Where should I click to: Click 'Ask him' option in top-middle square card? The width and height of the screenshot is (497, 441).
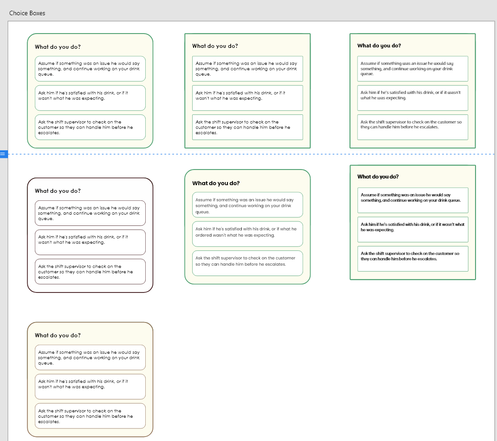[248, 98]
